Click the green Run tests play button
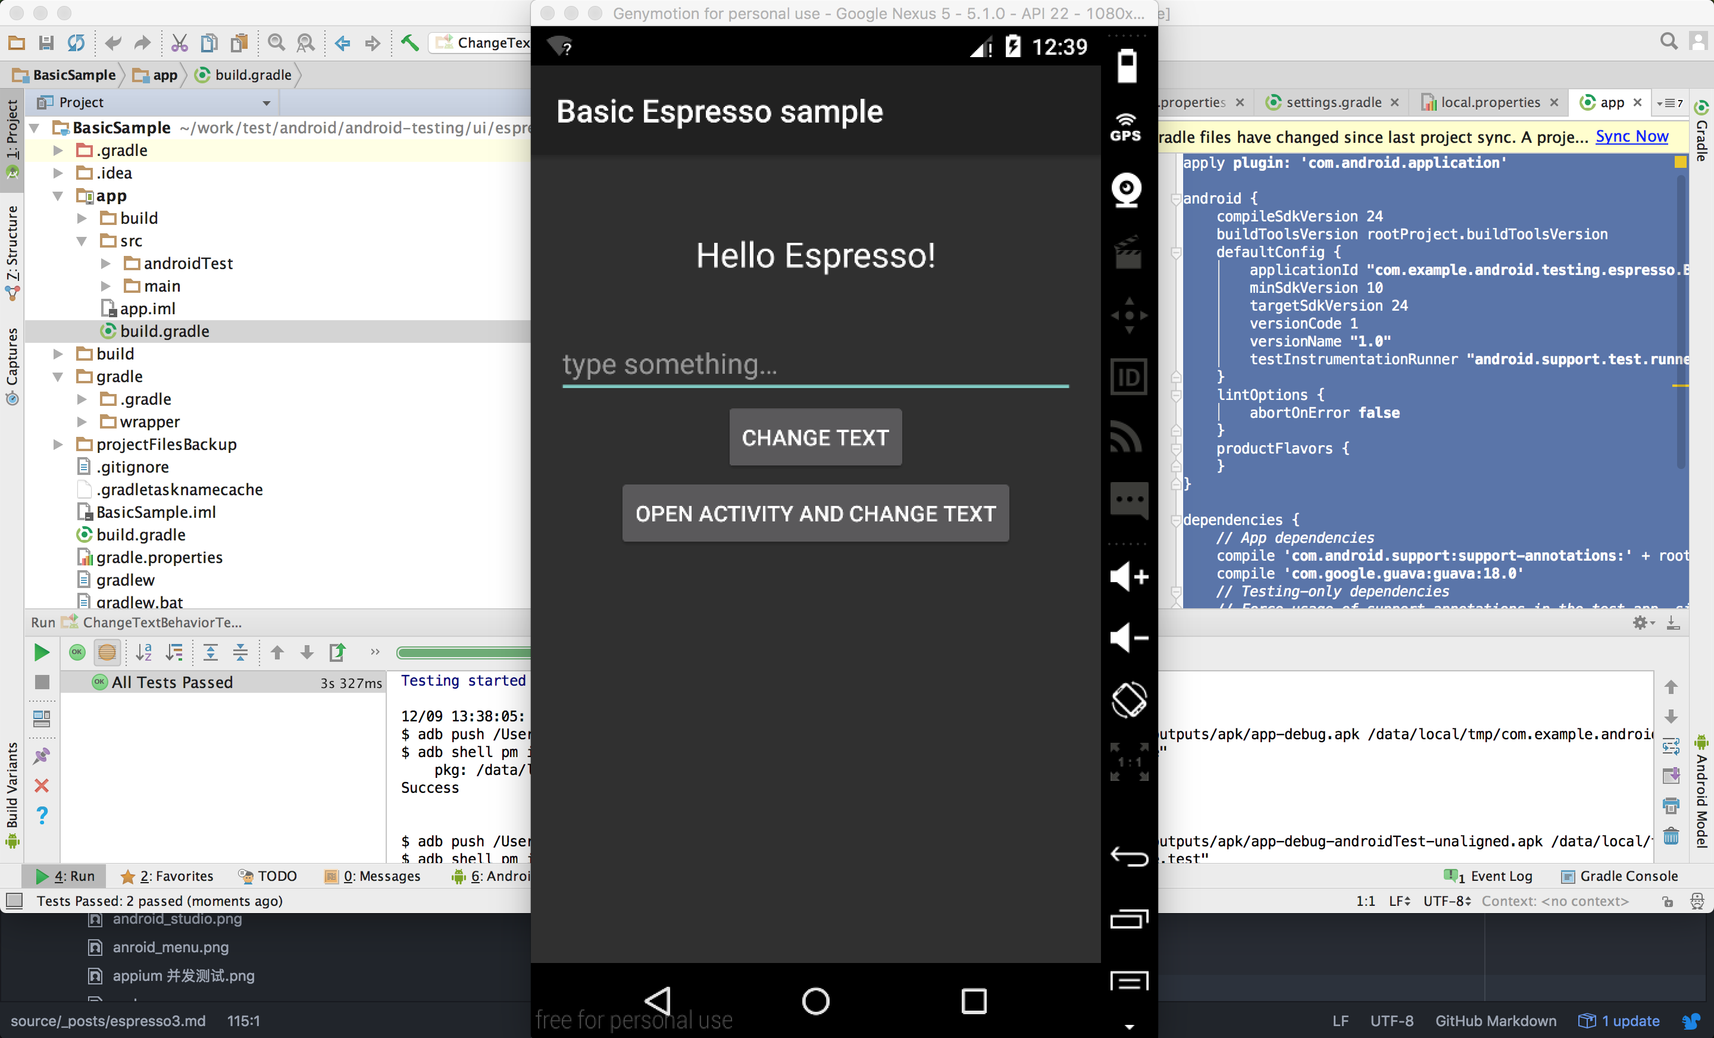 click(41, 652)
